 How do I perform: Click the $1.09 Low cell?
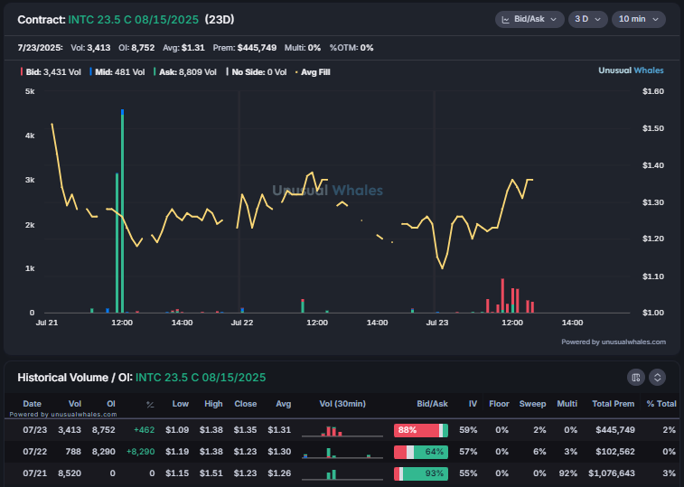177,430
